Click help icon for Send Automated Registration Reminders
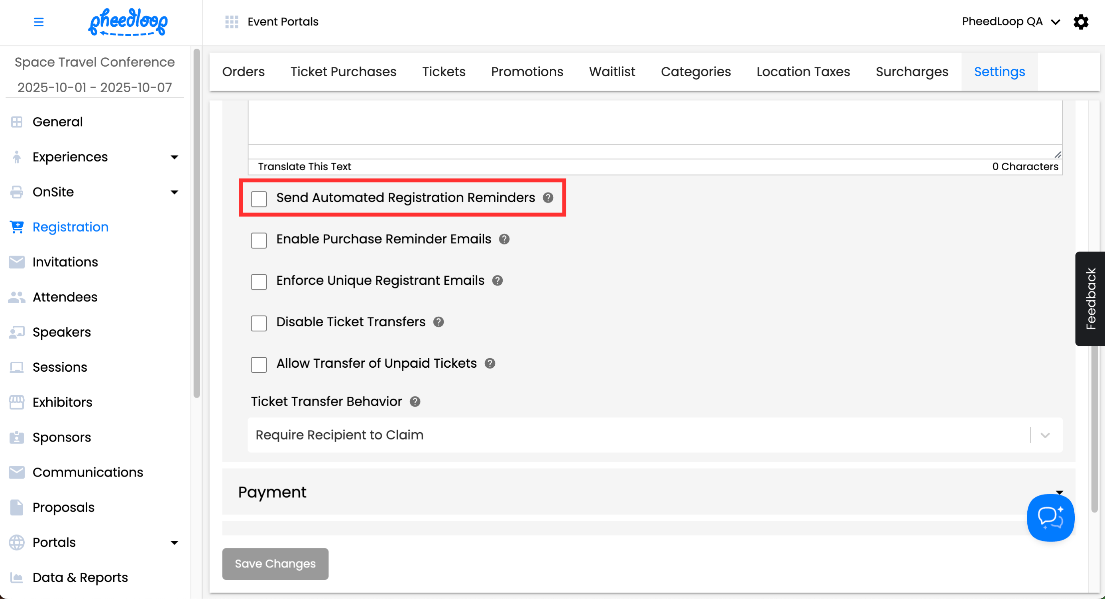This screenshot has width=1105, height=599. (548, 198)
